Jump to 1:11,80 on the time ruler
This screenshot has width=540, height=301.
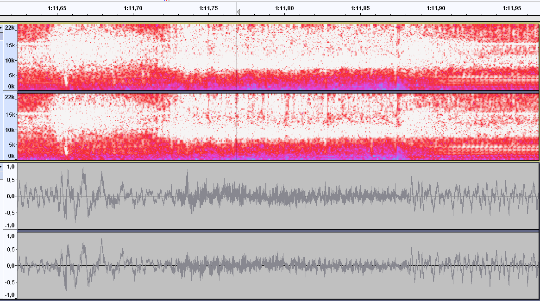(284, 8)
